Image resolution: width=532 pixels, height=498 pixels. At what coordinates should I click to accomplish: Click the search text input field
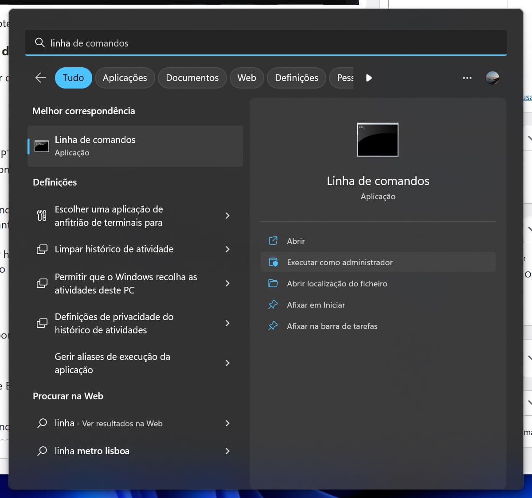266,43
